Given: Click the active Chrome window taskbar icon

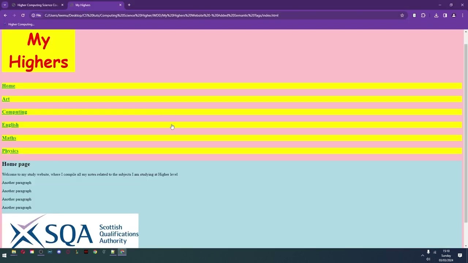Looking at the screenshot, I should 122,252.
